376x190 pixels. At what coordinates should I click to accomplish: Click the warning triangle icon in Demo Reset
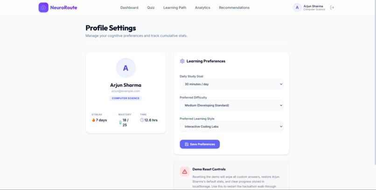pyautogui.click(x=185, y=171)
